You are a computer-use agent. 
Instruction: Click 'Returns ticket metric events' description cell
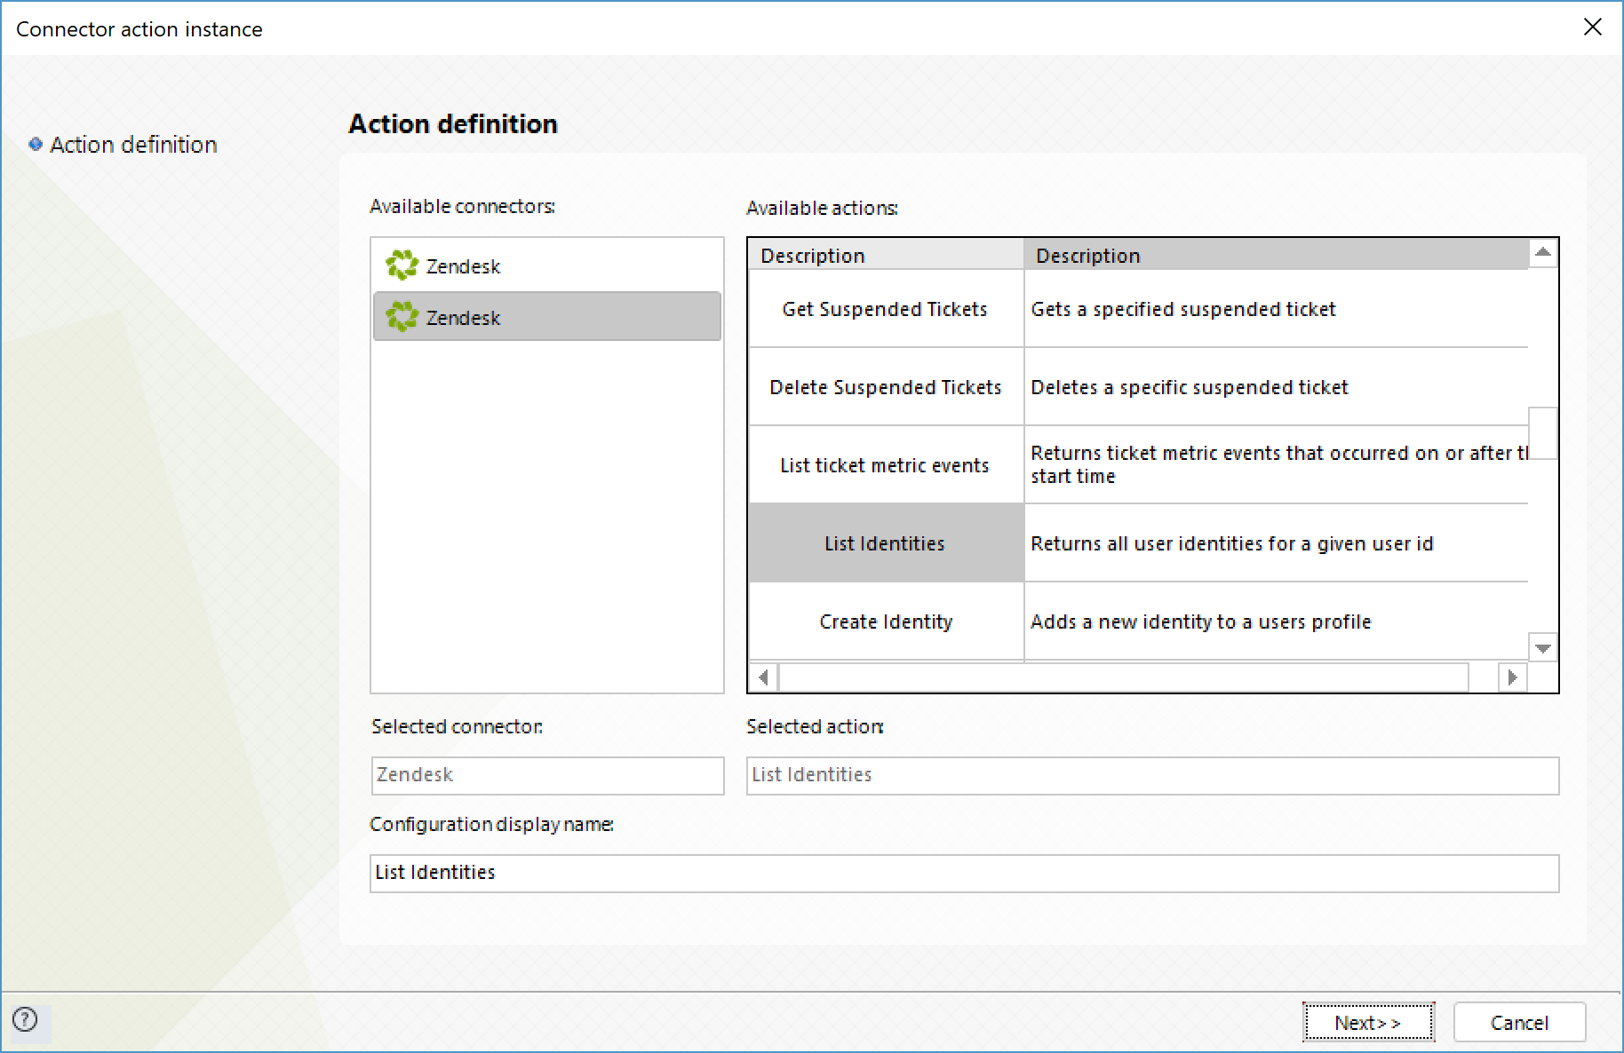(1276, 465)
